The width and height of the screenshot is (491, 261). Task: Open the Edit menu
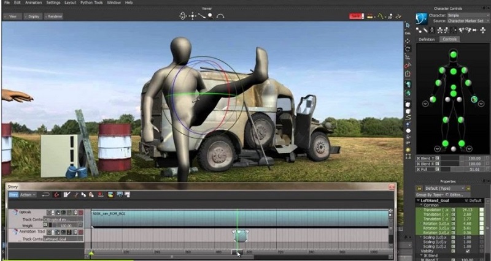pos(18,2)
